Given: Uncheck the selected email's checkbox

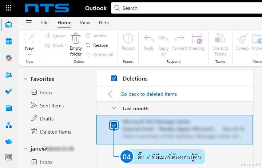Looking at the screenshot, I should [x=114, y=125].
